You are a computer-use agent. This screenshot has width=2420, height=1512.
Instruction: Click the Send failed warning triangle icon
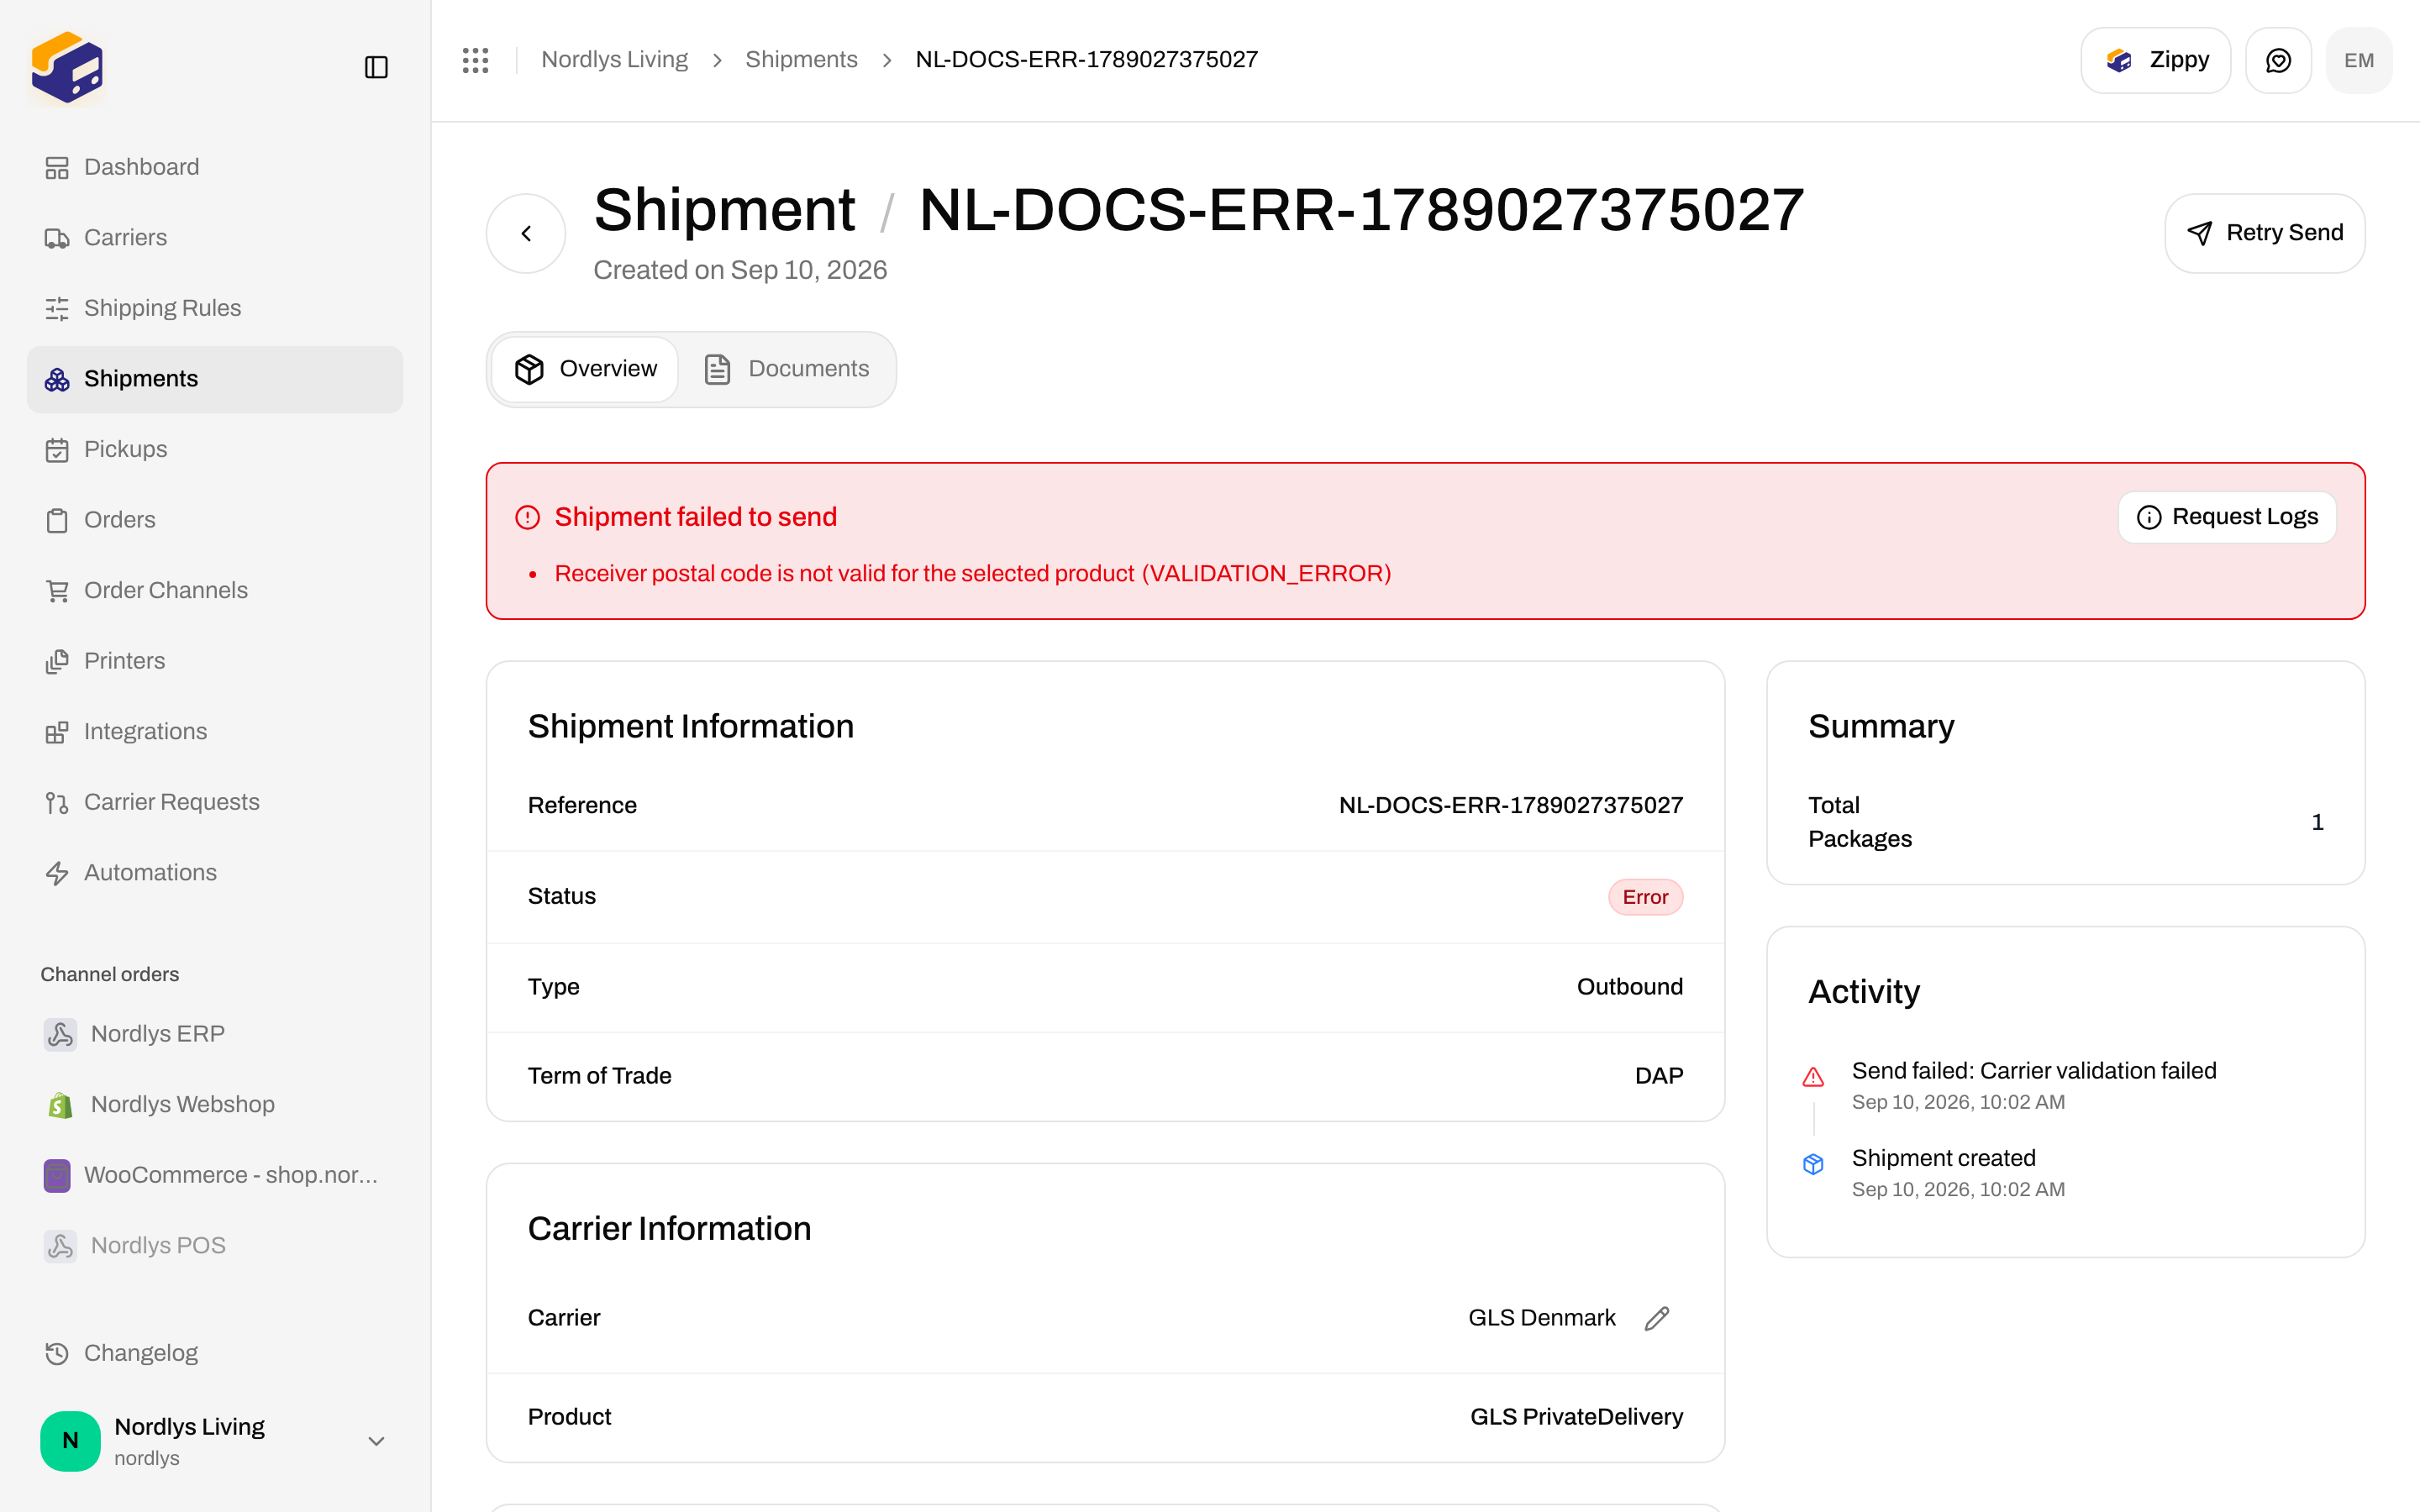coord(1813,1077)
